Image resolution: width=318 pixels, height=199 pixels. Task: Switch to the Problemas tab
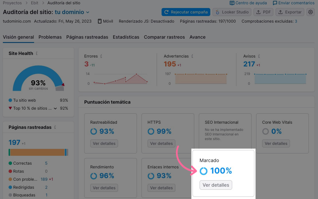(x=50, y=37)
